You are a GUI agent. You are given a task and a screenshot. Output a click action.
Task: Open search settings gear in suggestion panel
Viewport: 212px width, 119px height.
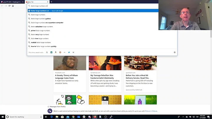[x=175, y=52]
